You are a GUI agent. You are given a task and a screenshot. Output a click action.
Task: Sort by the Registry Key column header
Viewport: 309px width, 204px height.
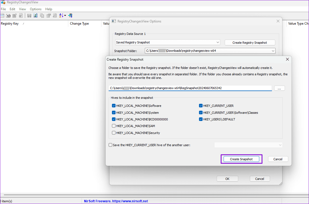(x=34, y=24)
